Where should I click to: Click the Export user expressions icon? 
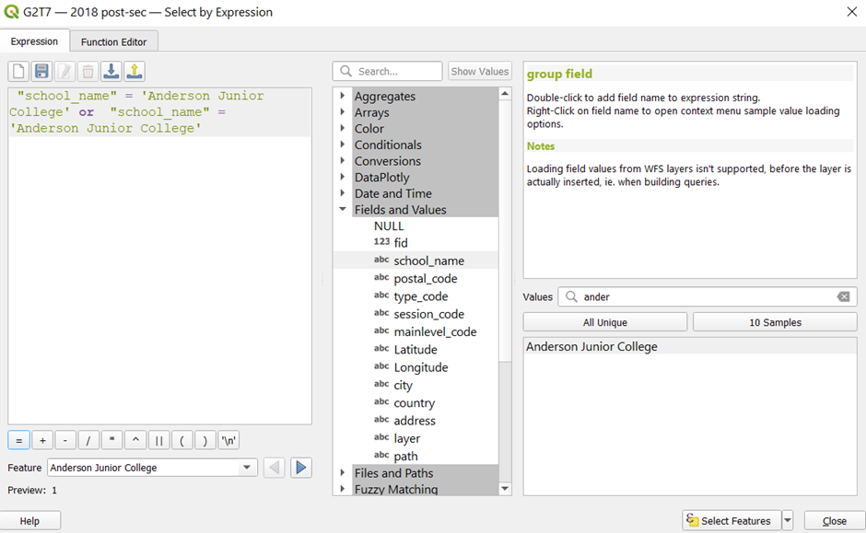click(134, 72)
